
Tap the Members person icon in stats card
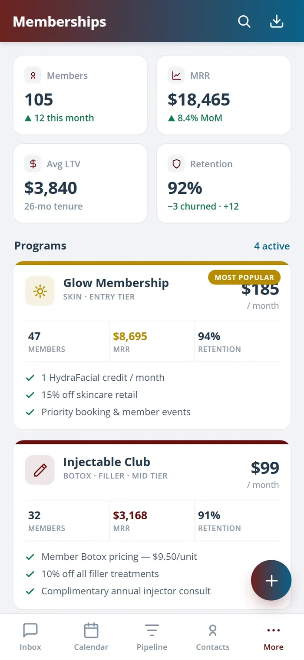(x=33, y=75)
